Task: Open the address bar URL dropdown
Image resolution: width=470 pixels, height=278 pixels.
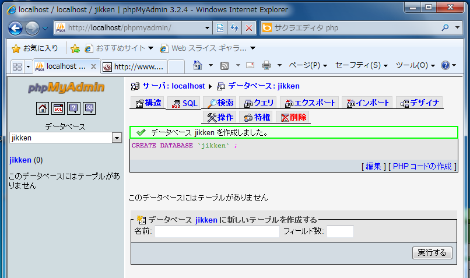Action: 208,28
